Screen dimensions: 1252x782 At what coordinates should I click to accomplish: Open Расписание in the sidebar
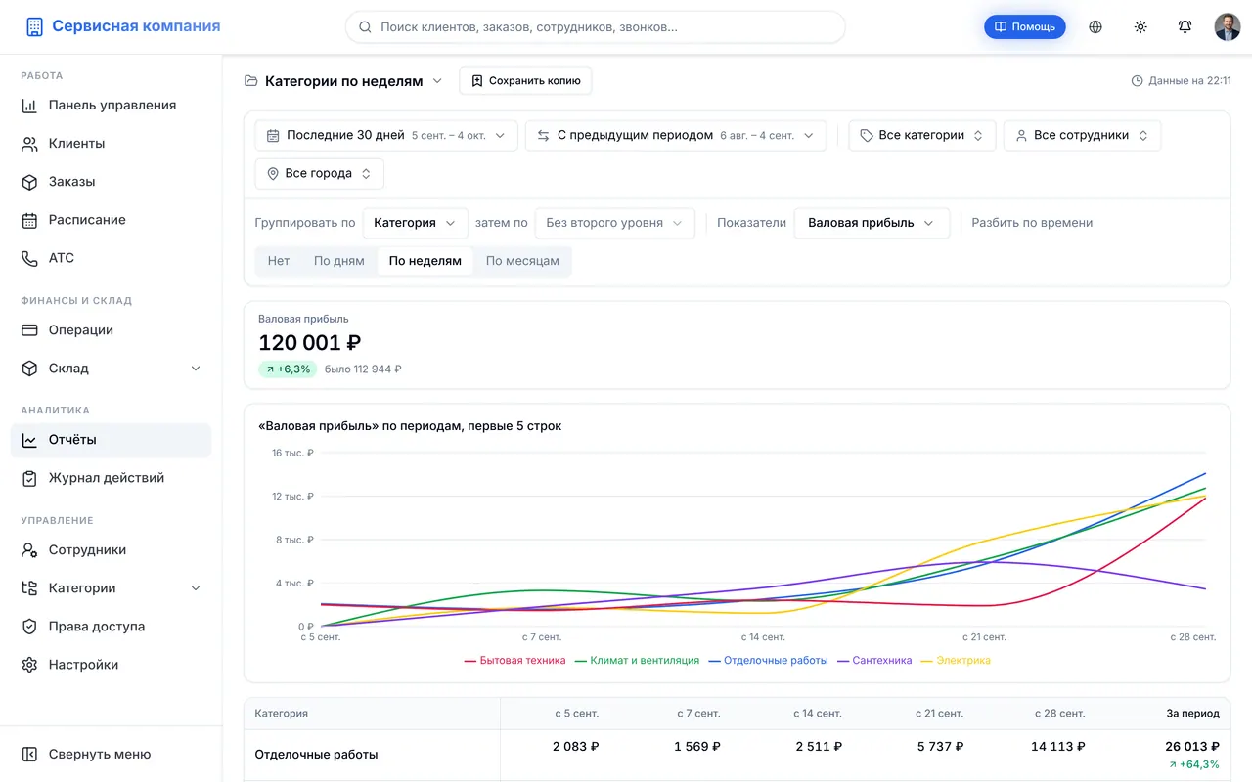point(112,220)
